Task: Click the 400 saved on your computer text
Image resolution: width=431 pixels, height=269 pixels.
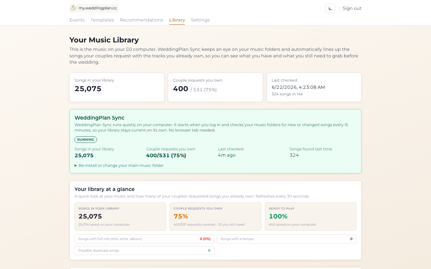Action: [x=292, y=224]
